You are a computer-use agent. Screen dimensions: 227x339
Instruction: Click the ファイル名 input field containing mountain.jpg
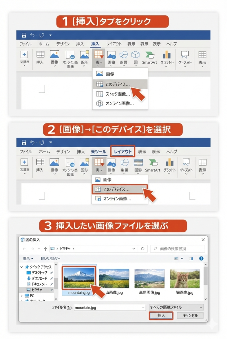pyautogui.click(x=110, y=308)
